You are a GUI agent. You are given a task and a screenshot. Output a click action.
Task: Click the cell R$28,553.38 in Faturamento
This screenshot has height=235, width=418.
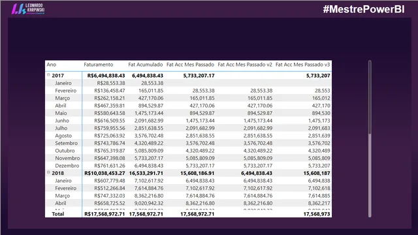tap(111, 83)
